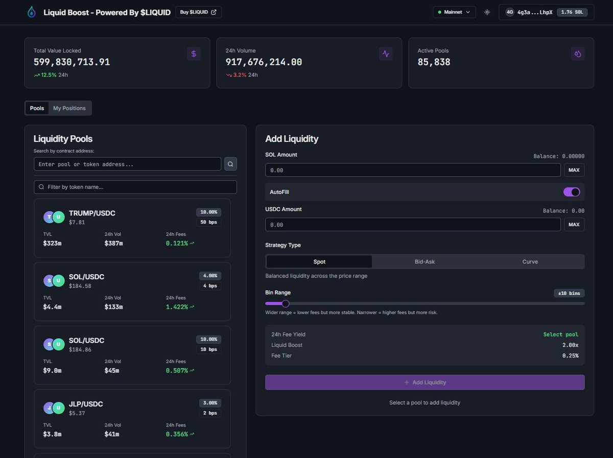Click the 2.00x Liquid Boost value

coord(571,345)
